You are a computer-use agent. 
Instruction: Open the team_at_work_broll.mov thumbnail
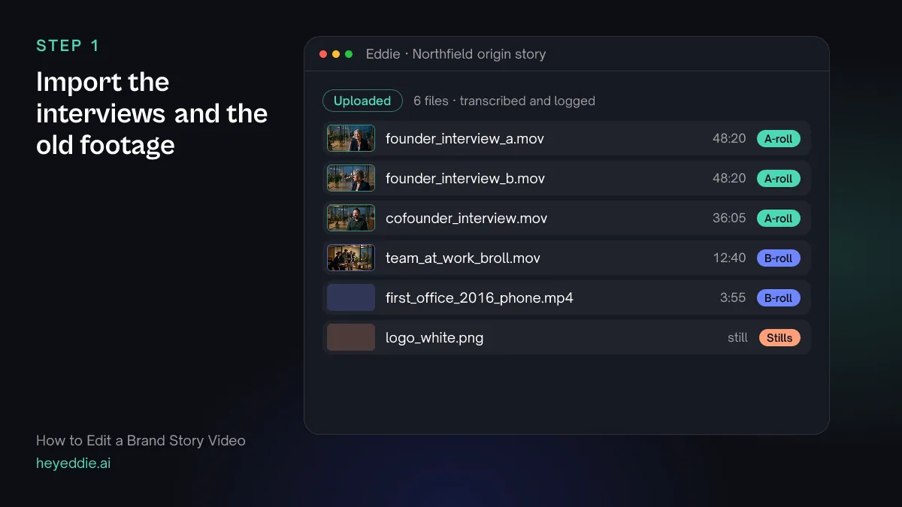coord(351,258)
